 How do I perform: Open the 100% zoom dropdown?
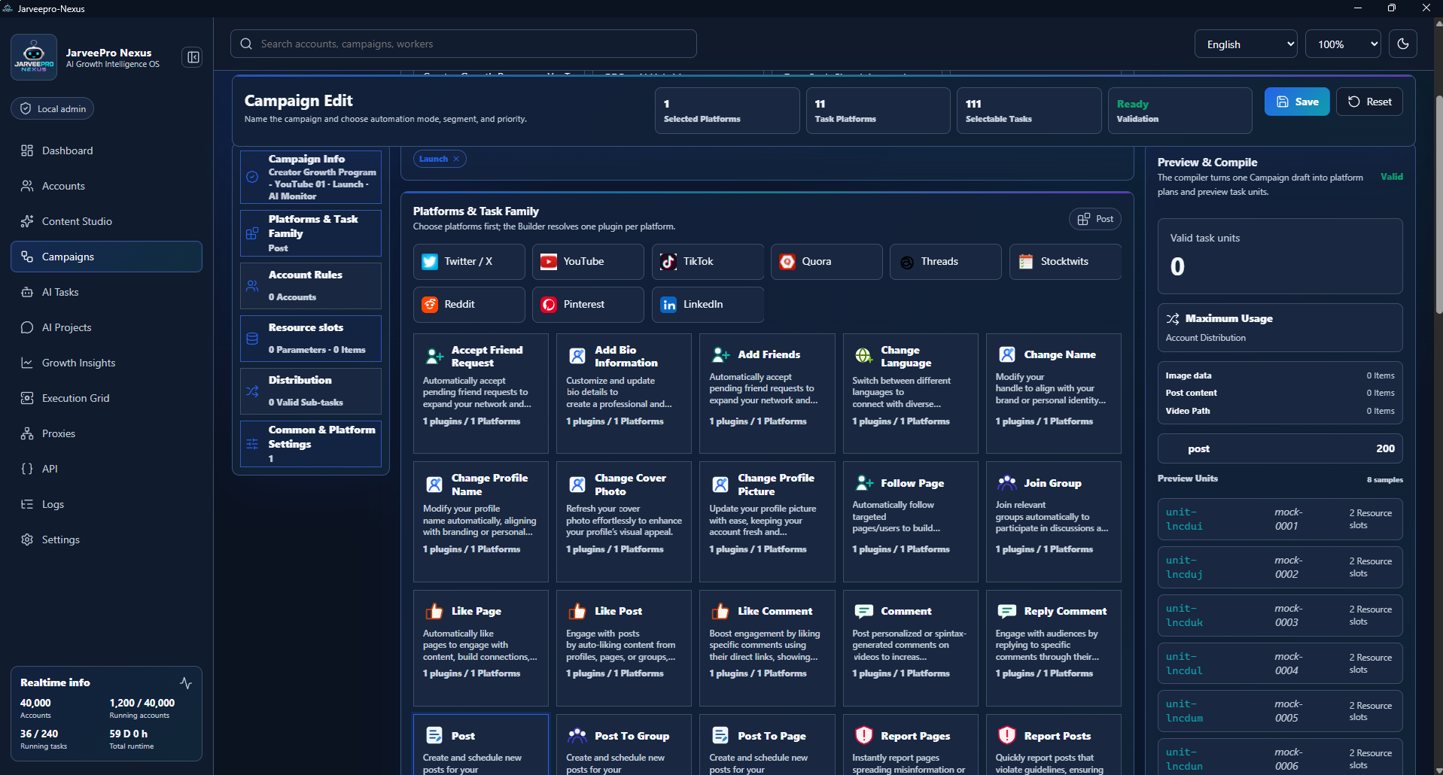[x=1343, y=44]
